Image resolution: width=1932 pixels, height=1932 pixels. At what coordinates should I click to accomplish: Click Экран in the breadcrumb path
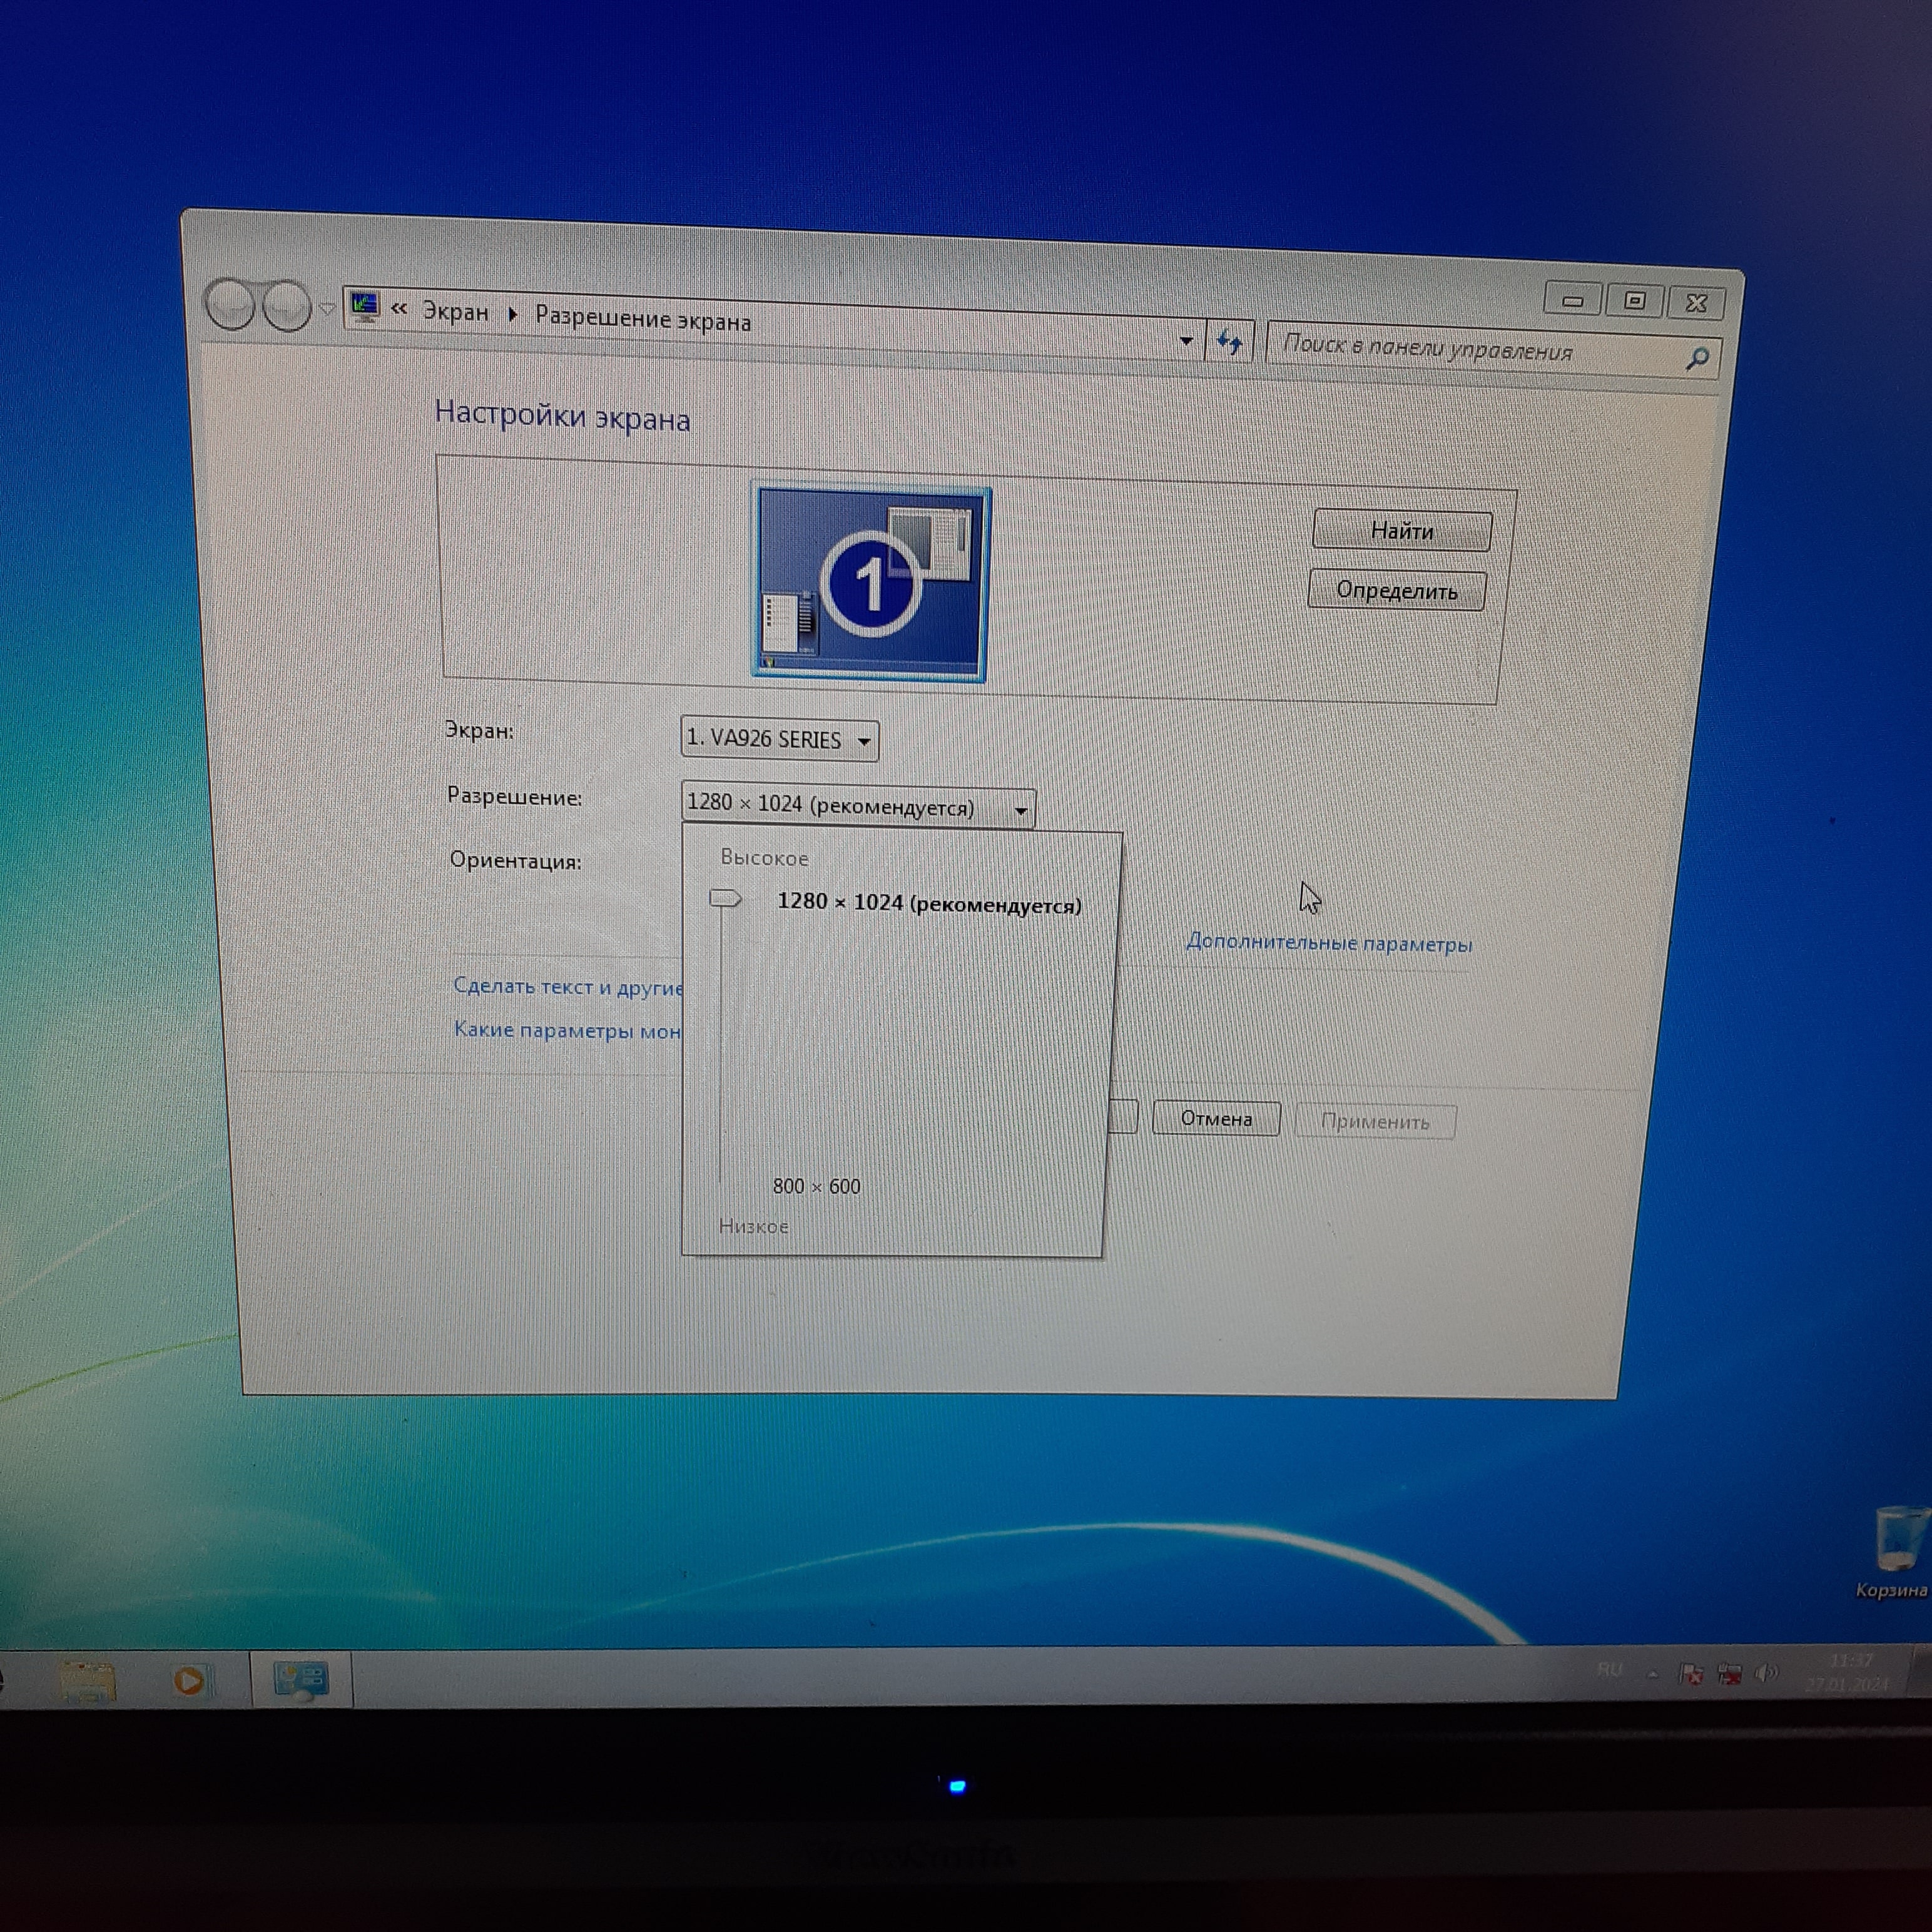(455, 312)
